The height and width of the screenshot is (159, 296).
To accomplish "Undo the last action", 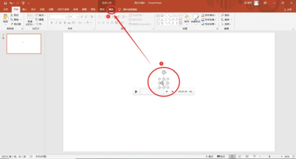I will [x=11, y=3].
